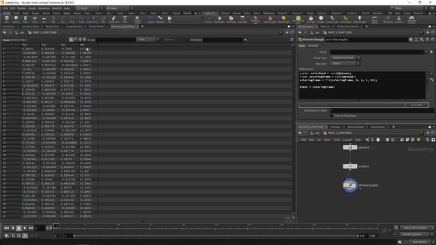Screen dimensions: 436x245
Task: Toggle points attribute class in spreadsheet
Action: point(71,39)
